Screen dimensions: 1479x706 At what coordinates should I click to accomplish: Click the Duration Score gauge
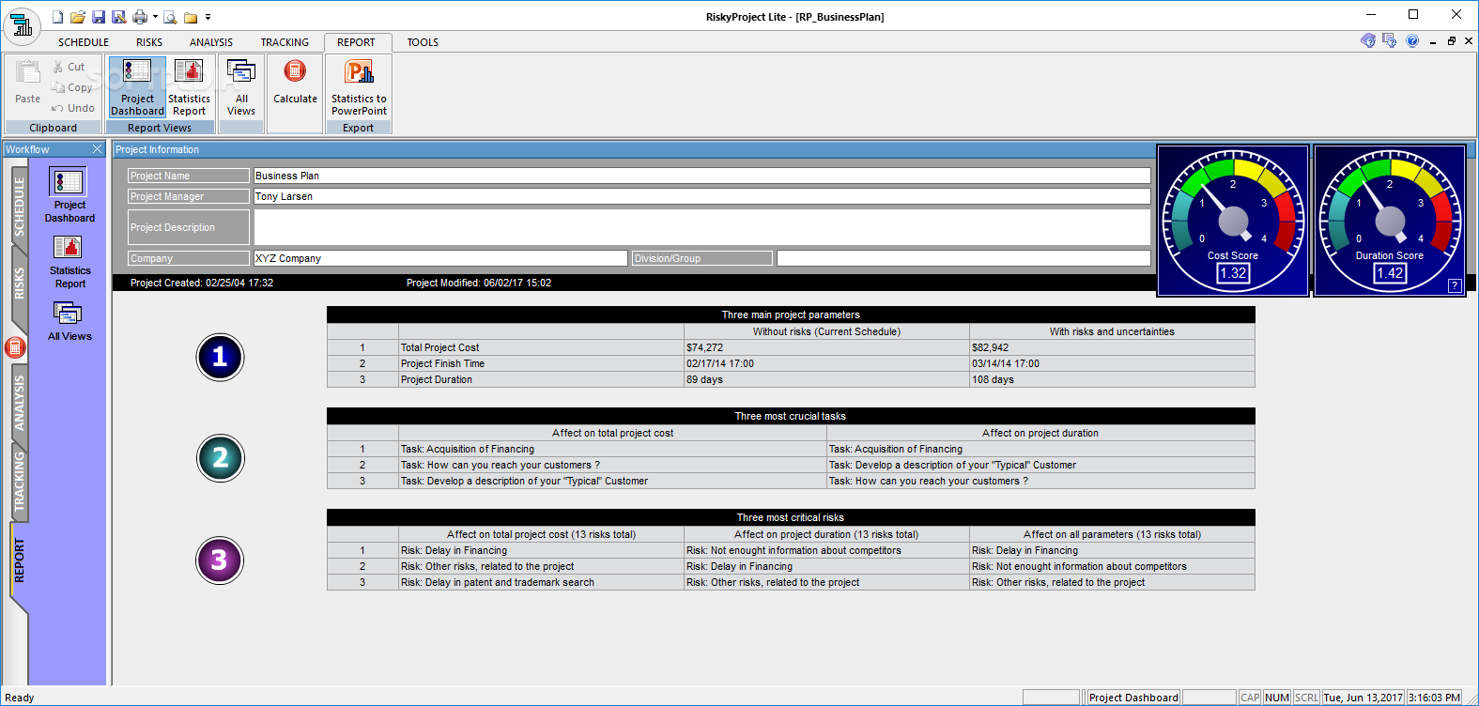pyautogui.click(x=1390, y=221)
